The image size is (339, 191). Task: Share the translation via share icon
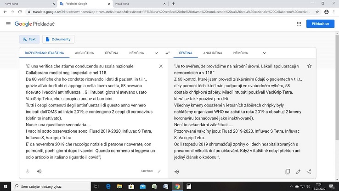click(x=309, y=172)
